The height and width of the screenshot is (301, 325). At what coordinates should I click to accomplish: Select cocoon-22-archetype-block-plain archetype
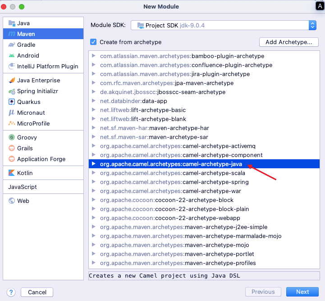tap(204, 209)
